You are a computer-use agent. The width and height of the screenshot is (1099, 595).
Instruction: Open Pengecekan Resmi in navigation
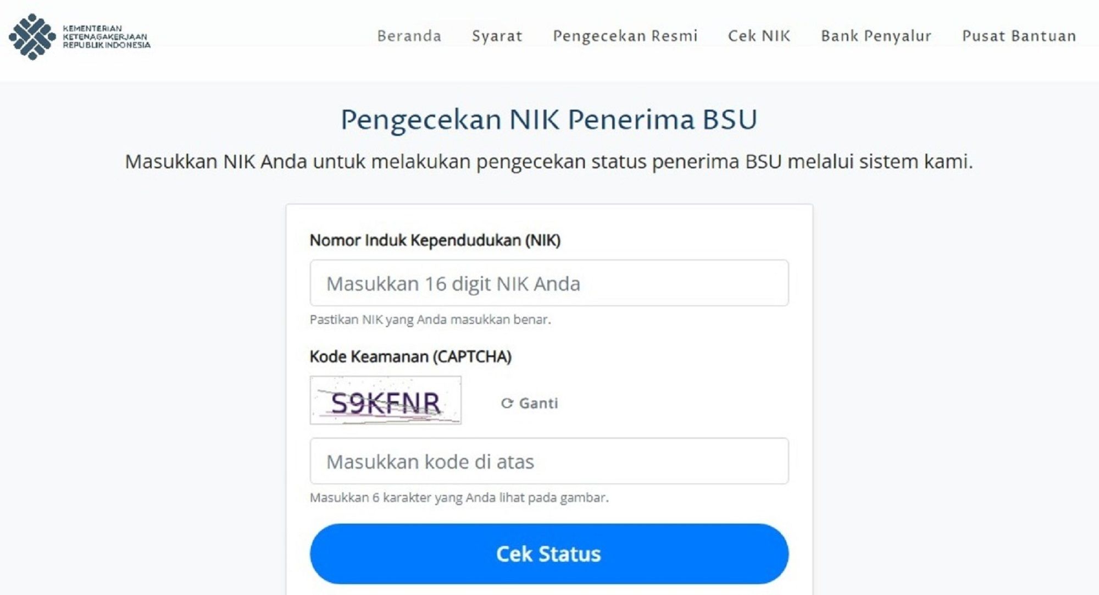click(x=625, y=36)
